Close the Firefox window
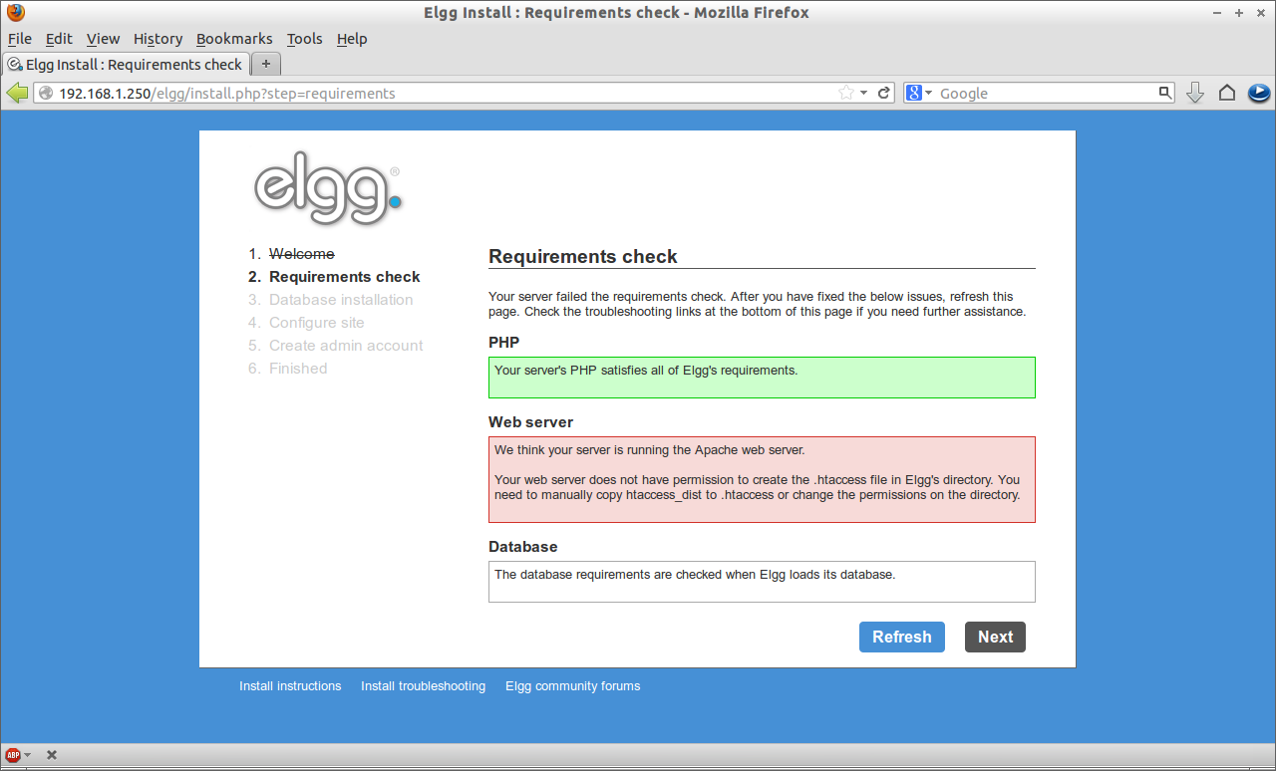1276x771 pixels. (1259, 13)
